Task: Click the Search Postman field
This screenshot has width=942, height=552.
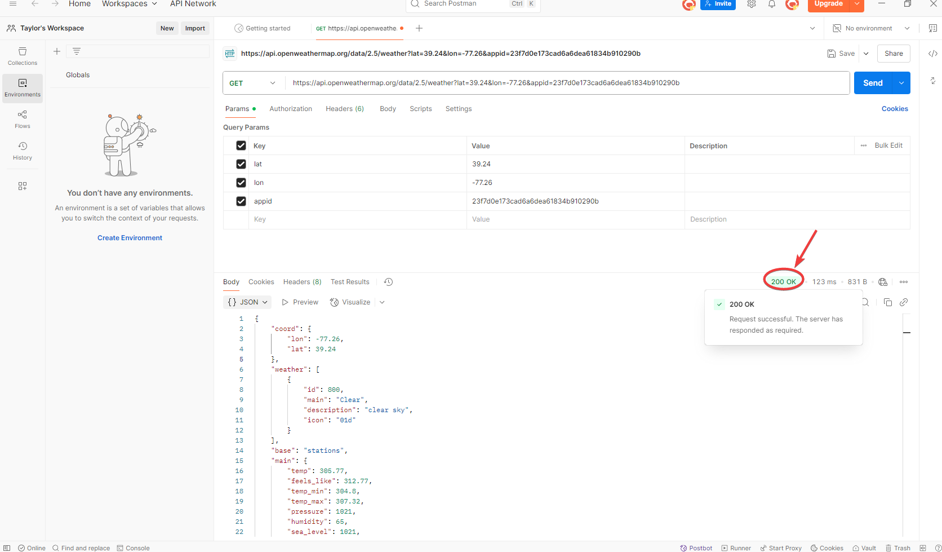Action: pyautogui.click(x=473, y=3)
